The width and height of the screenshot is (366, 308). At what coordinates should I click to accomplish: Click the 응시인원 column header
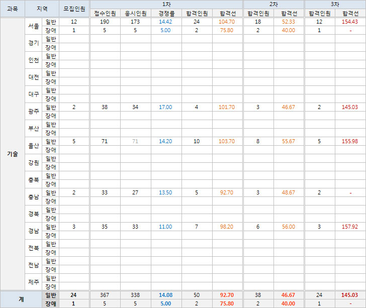coord(136,13)
